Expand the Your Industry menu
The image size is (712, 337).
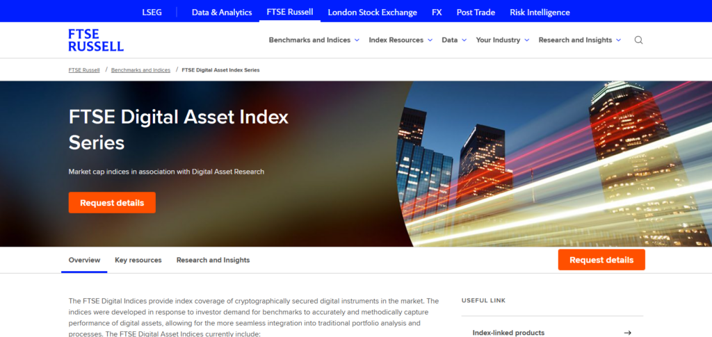click(502, 40)
